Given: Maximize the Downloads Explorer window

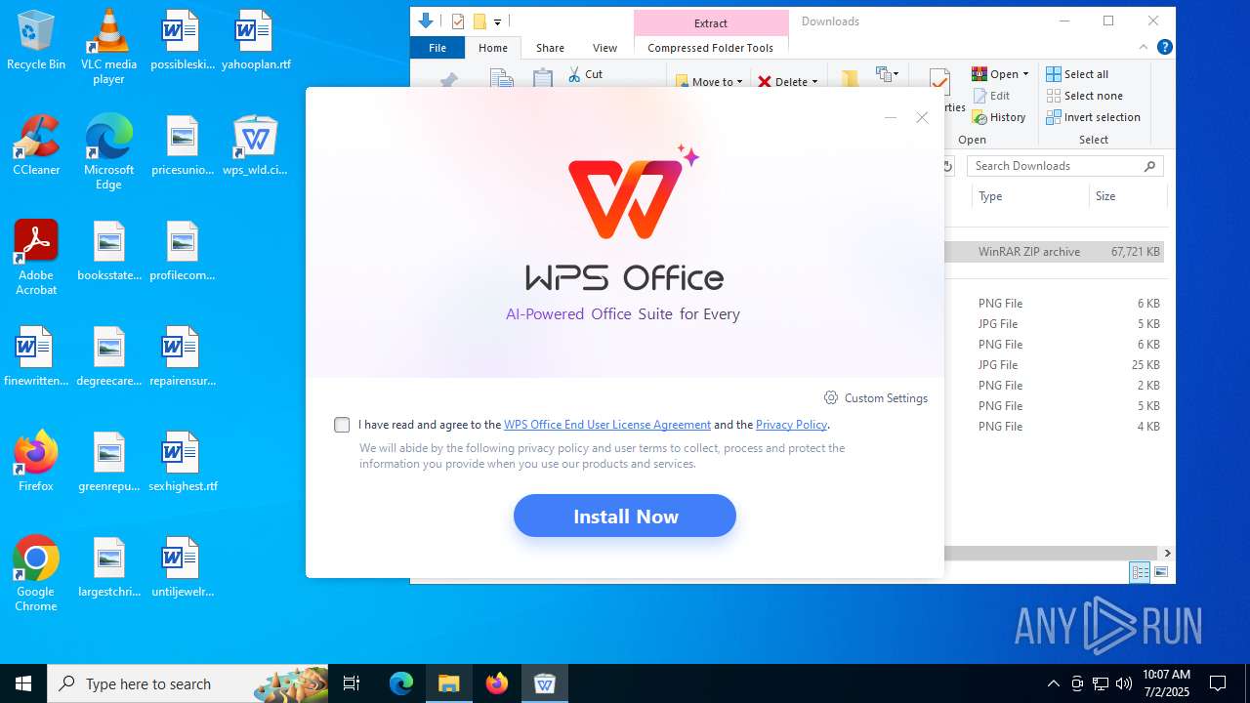Looking at the screenshot, I should (x=1108, y=21).
